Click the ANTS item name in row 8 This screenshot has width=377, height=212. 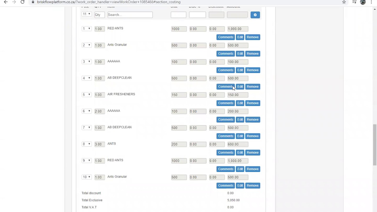112,144
